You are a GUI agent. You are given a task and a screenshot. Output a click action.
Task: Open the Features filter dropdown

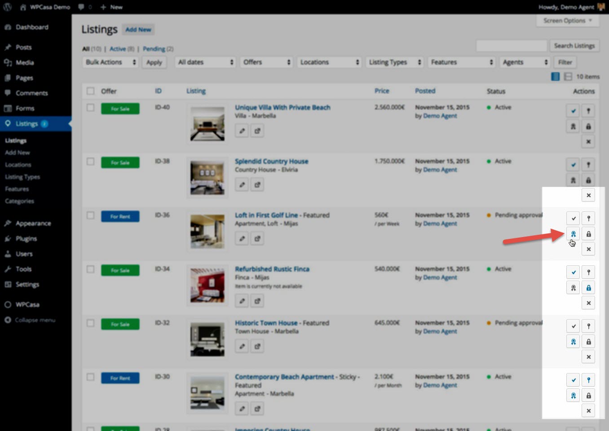462,62
